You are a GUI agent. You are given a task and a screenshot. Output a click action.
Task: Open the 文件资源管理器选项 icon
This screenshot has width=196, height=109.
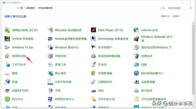[x=137, y=99]
